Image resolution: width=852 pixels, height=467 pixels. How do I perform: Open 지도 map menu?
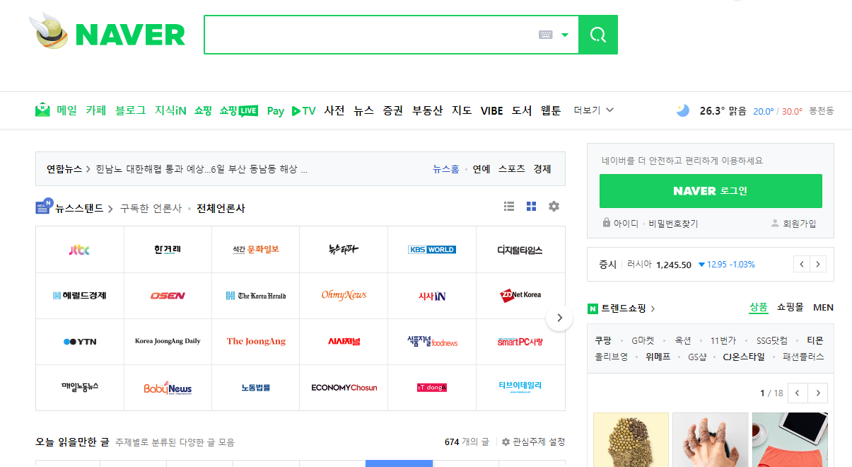click(x=462, y=110)
